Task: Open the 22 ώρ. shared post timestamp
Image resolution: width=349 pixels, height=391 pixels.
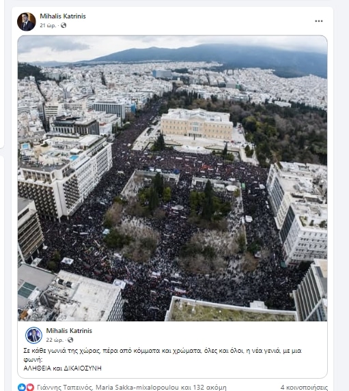Action: (55, 340)
